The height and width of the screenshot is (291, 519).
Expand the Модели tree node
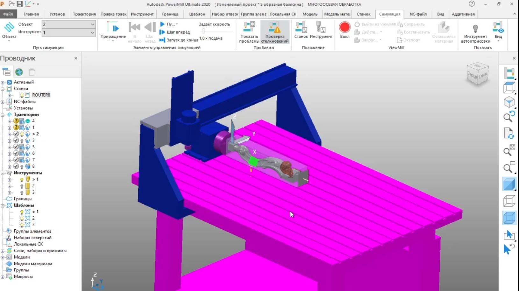[x=3, y=257]
